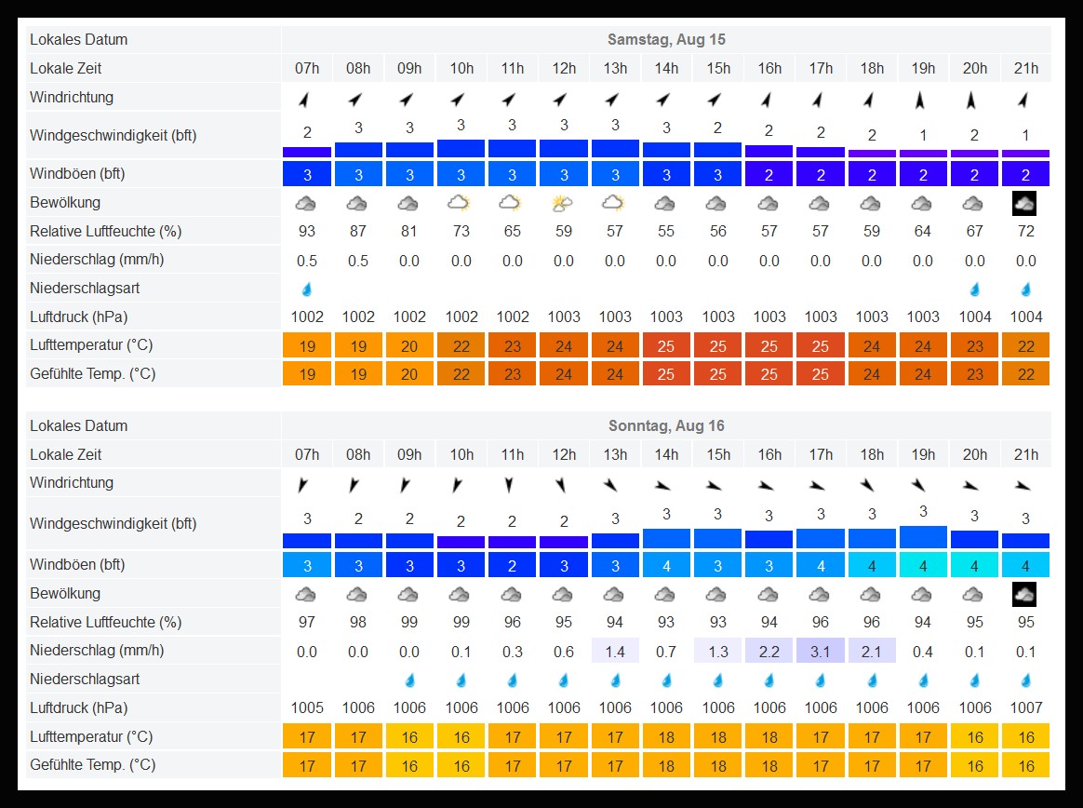Viewport: 1083px width, 808px height.
Task: Select Saturday's 14h air temperature cell
Action: click(x=666, y=346)
